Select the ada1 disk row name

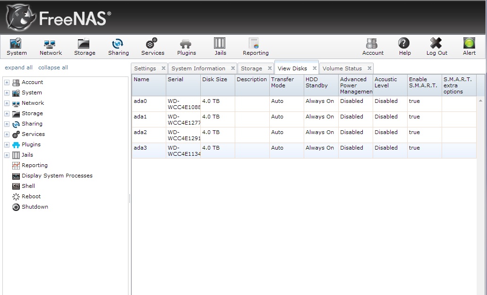(140, 117)
